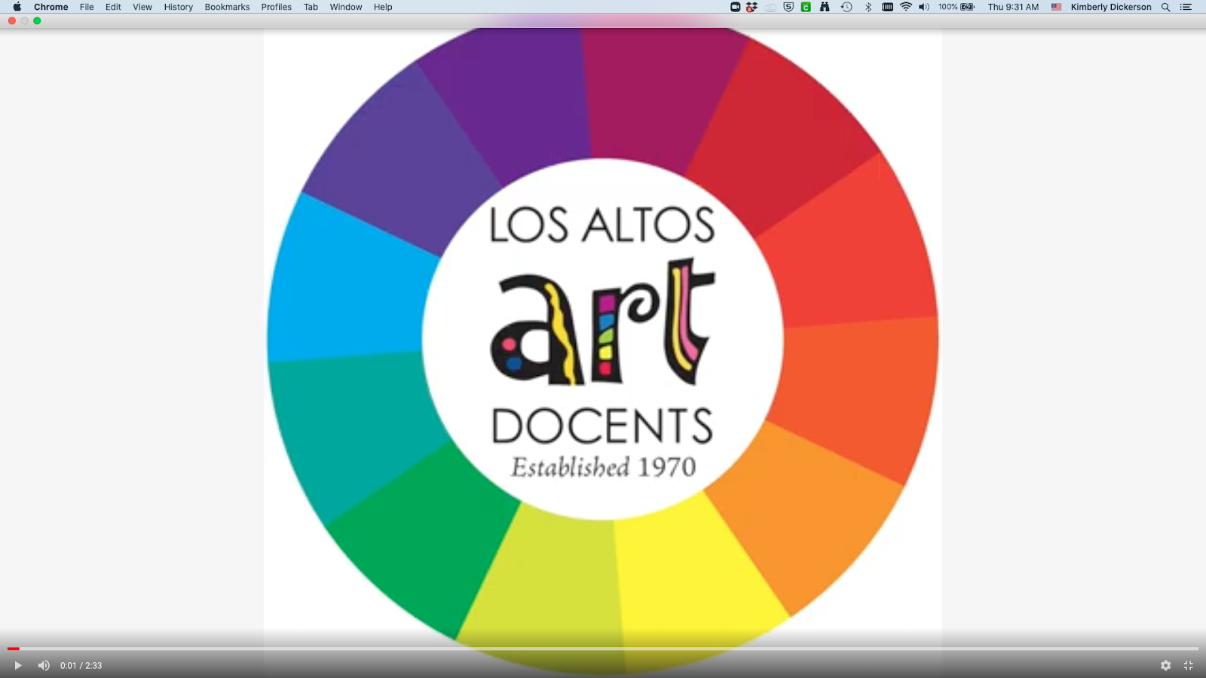Screen dimensions: 1206x678
Task: Open the Bookmarks menu
Action: point(227,7)
